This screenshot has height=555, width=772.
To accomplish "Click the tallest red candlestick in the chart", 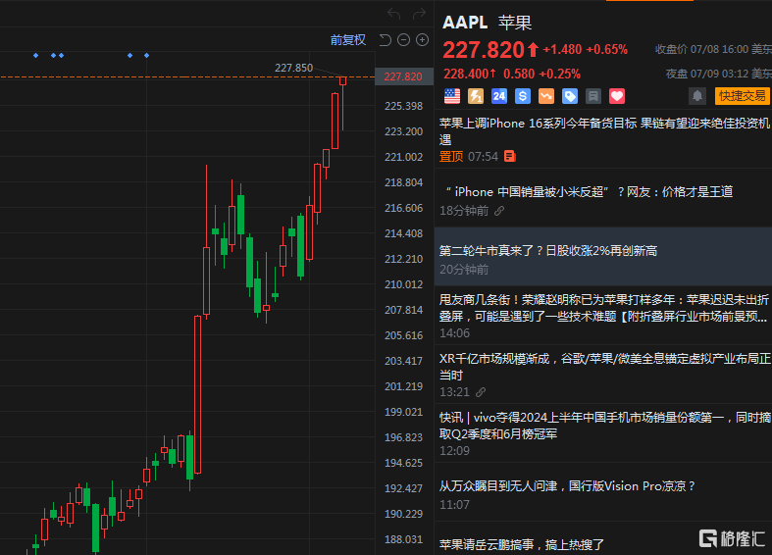I will (x=197, y=394).
